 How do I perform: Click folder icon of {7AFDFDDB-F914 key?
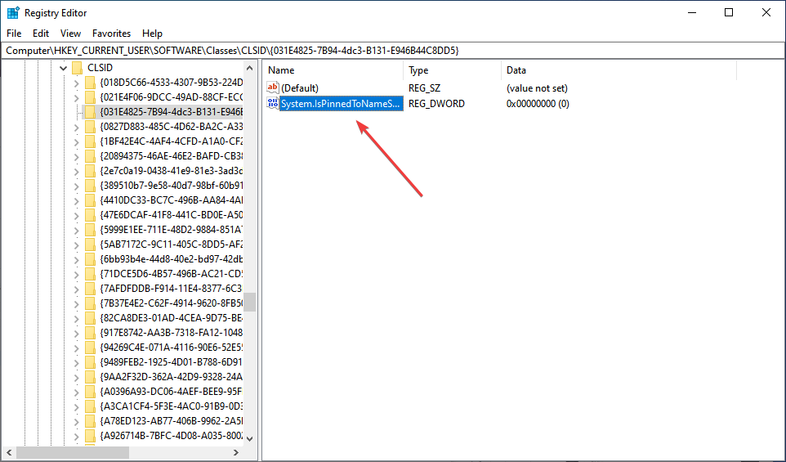(90, 289)
